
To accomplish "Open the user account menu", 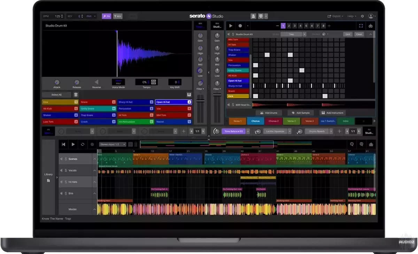I will pos(372,16).
